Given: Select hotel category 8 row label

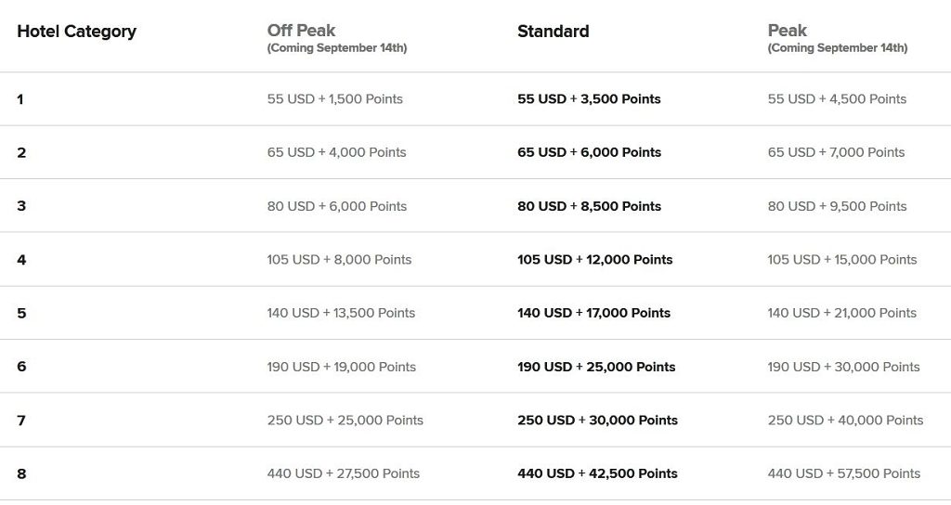Looking at the screenshot, I should coord(21,474).
